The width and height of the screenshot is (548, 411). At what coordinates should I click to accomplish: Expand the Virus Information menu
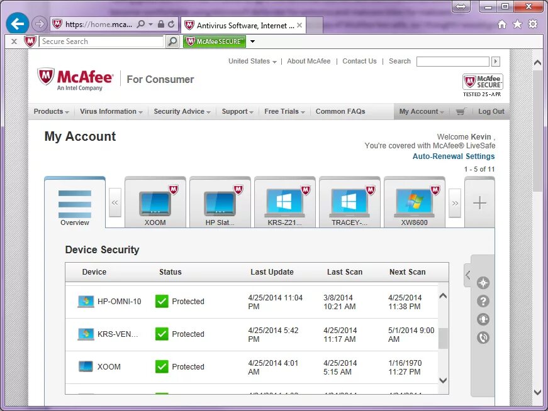[x=111, y=111]
